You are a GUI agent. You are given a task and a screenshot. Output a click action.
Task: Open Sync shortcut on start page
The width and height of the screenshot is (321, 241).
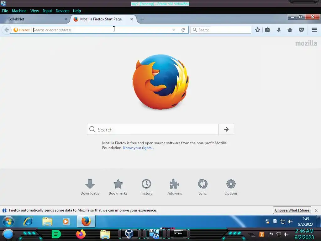tap(203, 187)
